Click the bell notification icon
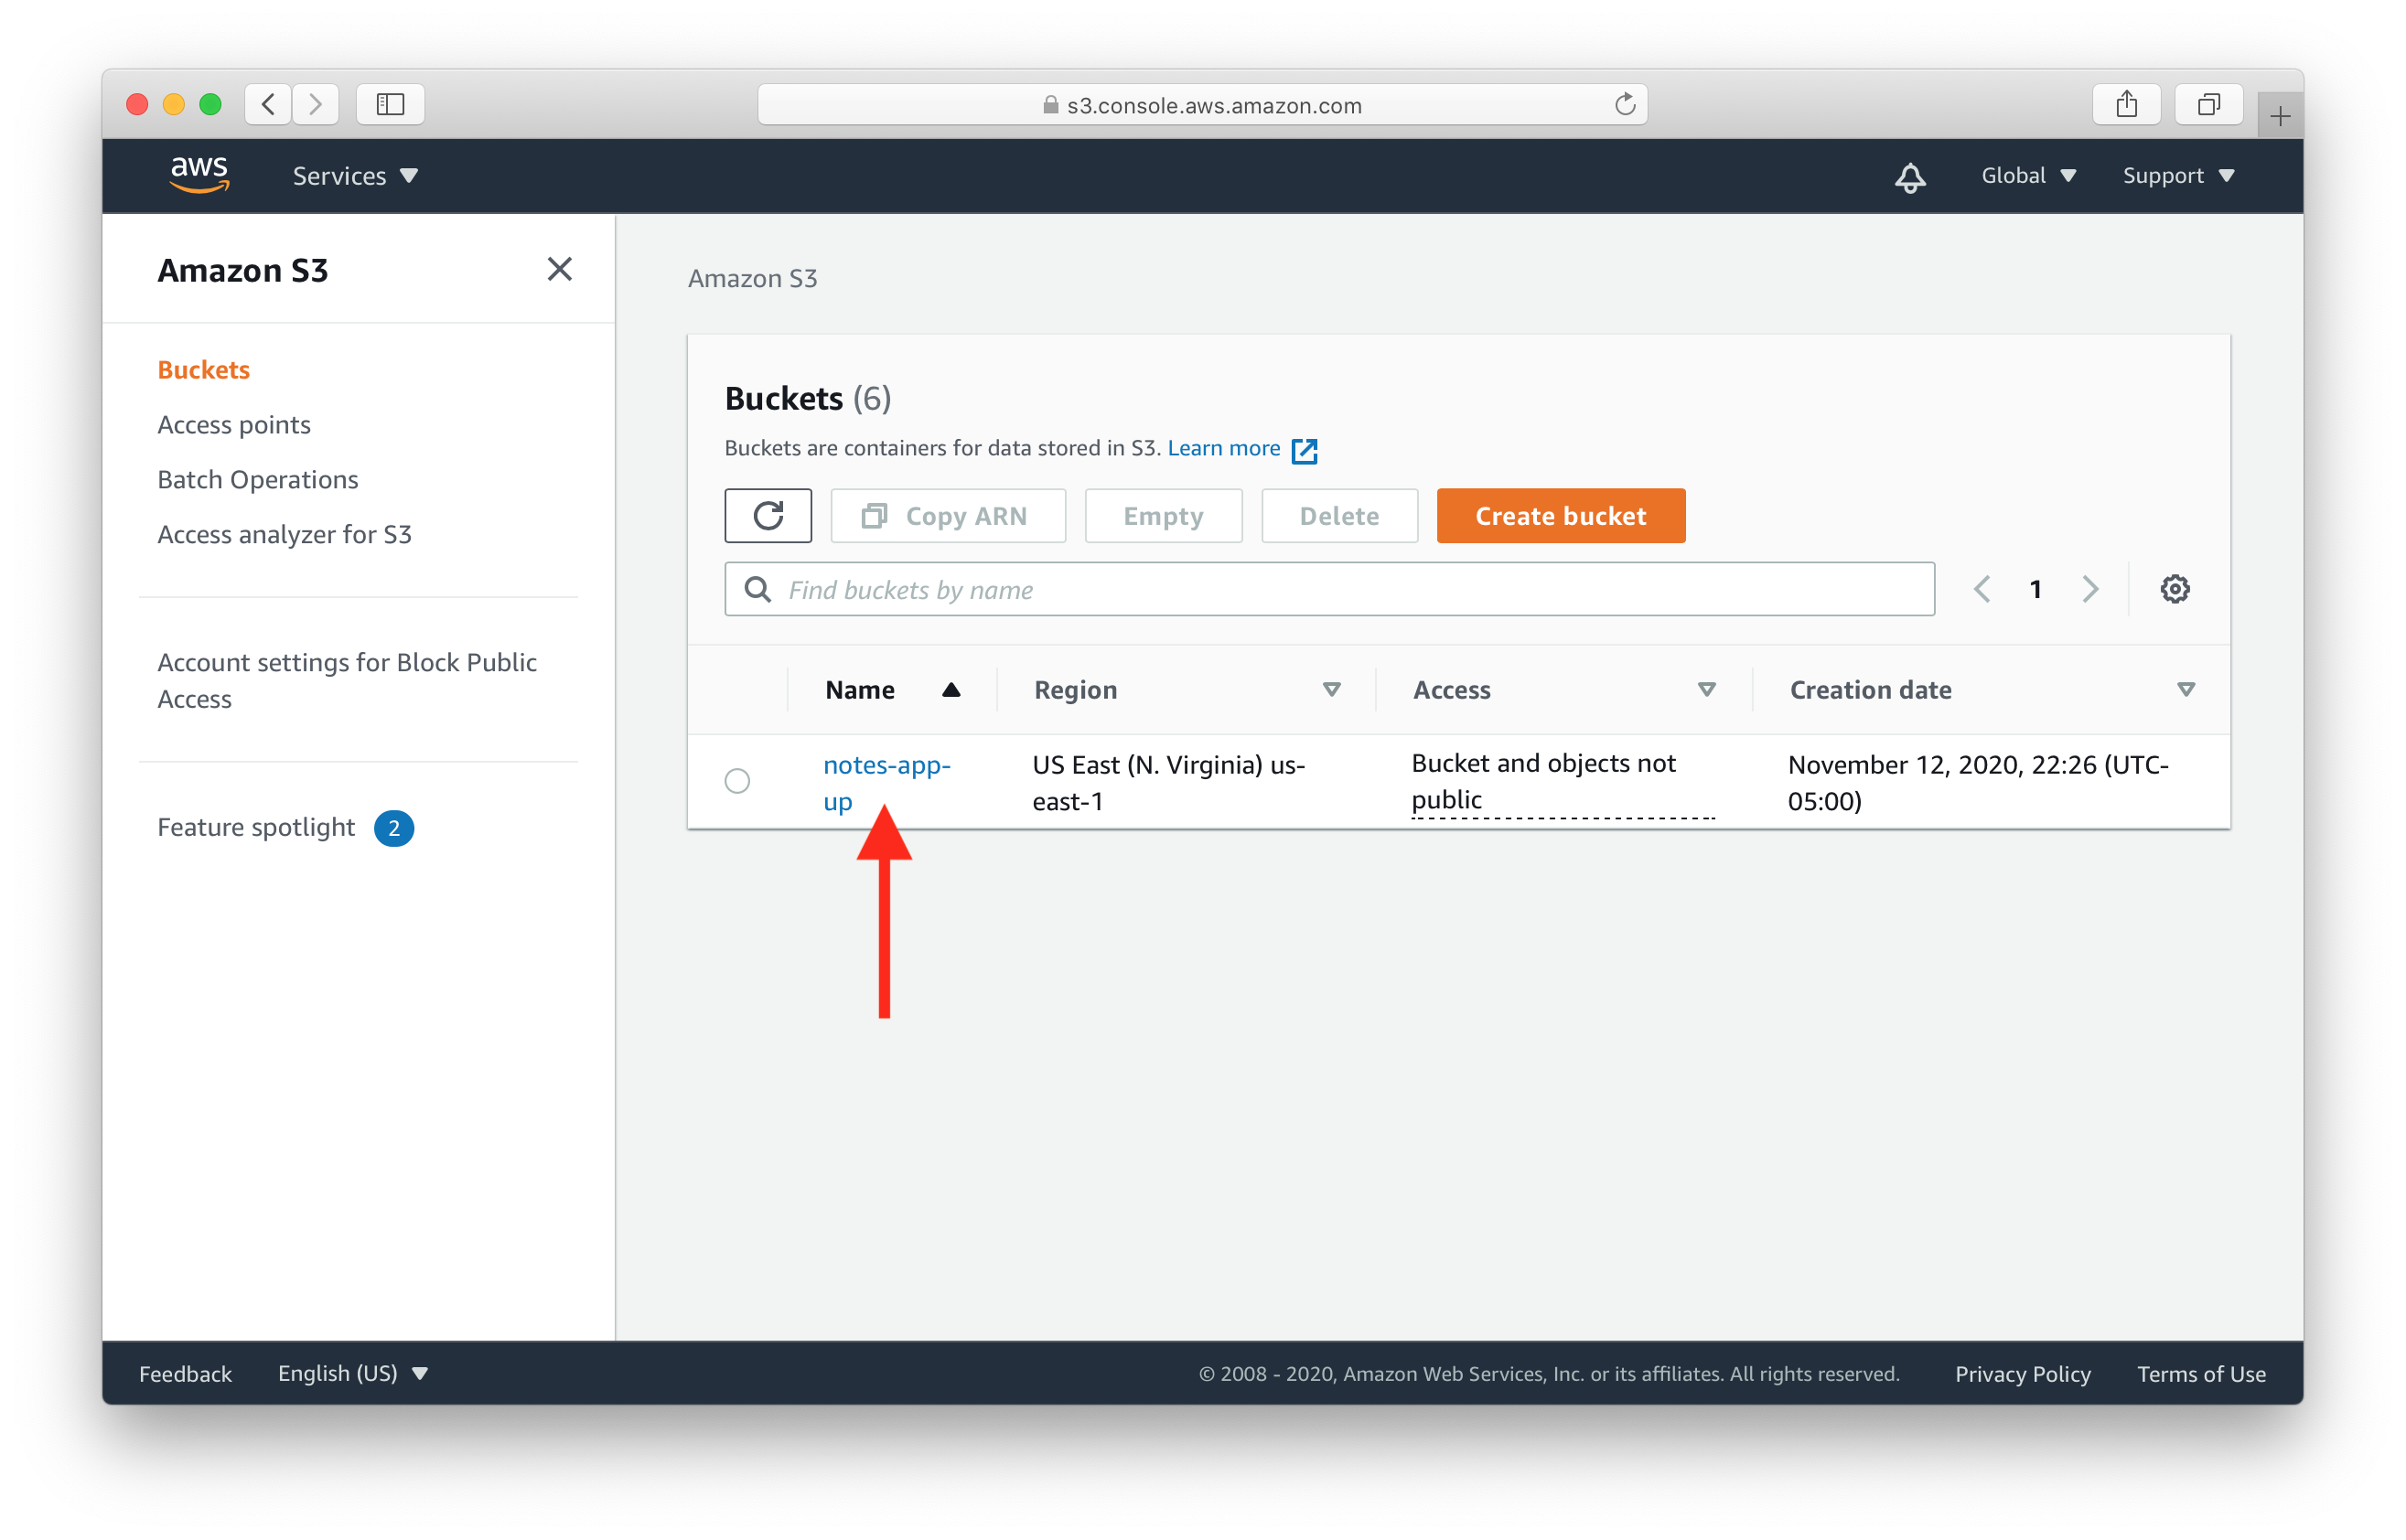 coord(1908,174)
